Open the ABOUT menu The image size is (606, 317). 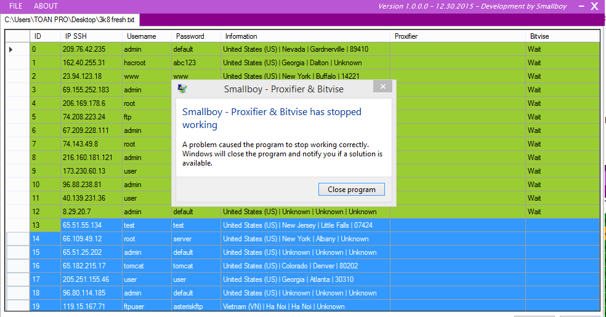(46, 6)
